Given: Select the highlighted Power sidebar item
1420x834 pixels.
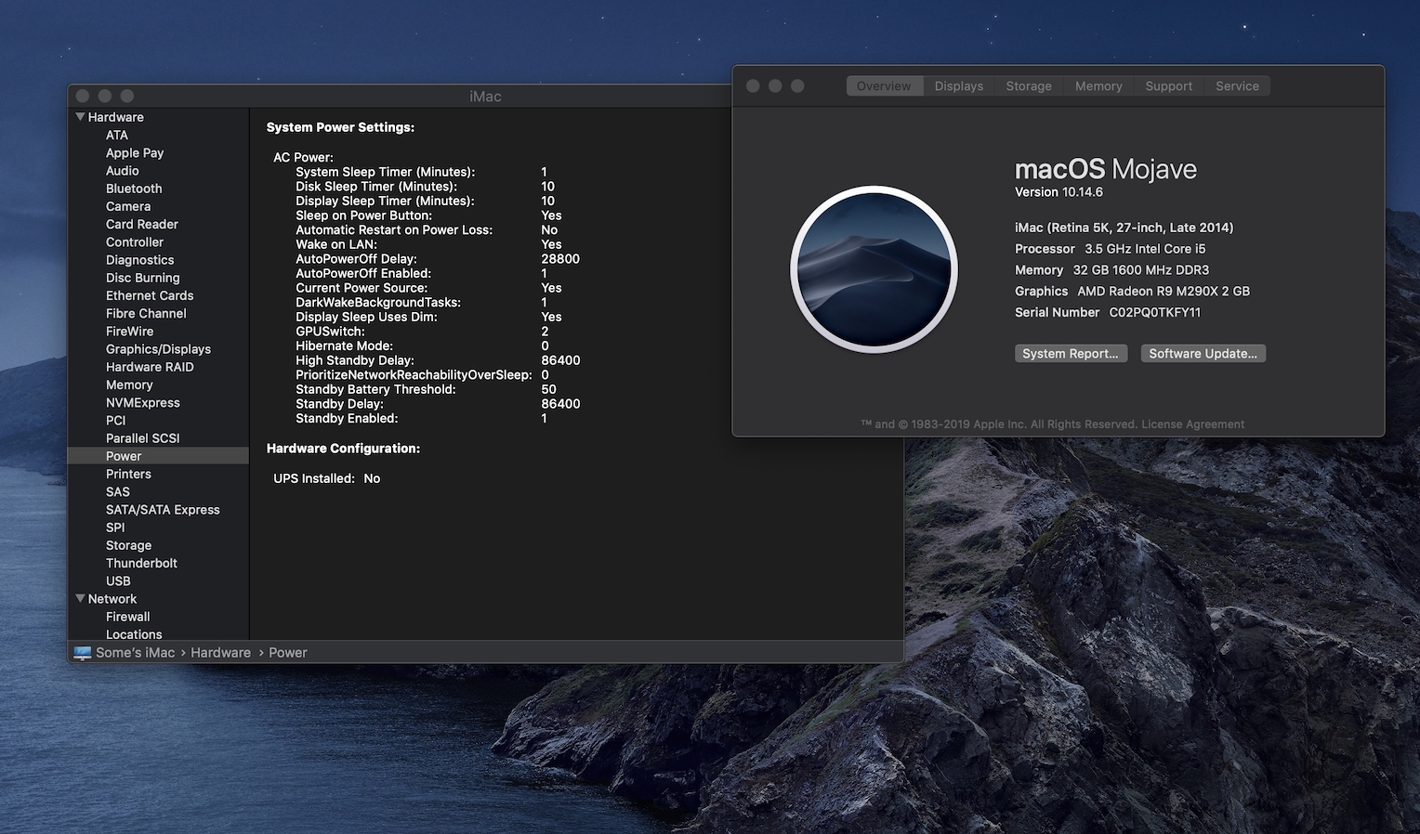Looking at the screenshot, I should tap(158, 456).
